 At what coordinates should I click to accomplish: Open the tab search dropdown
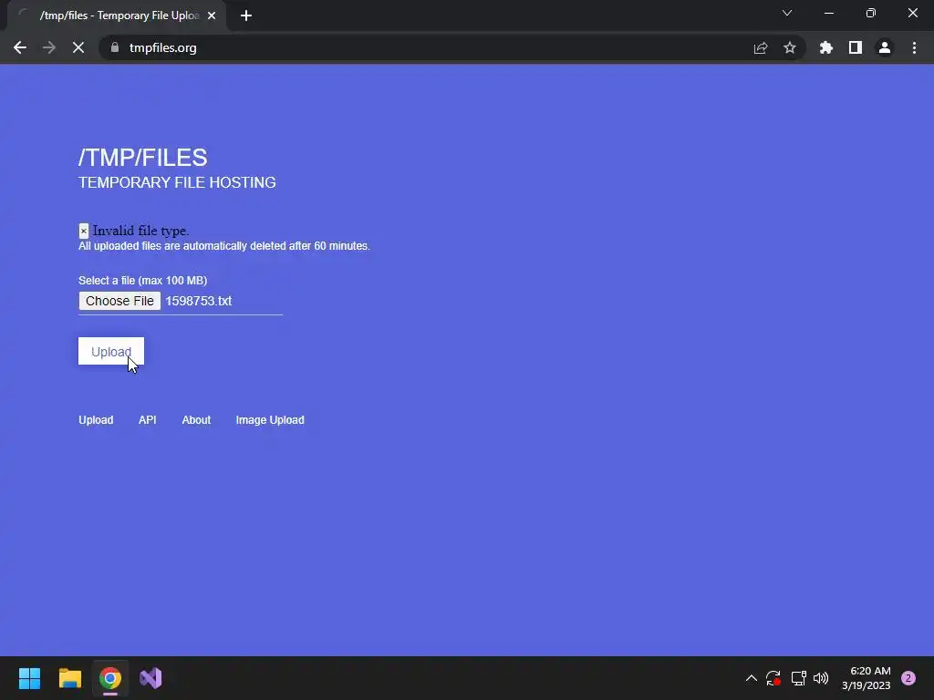[787, 13]
